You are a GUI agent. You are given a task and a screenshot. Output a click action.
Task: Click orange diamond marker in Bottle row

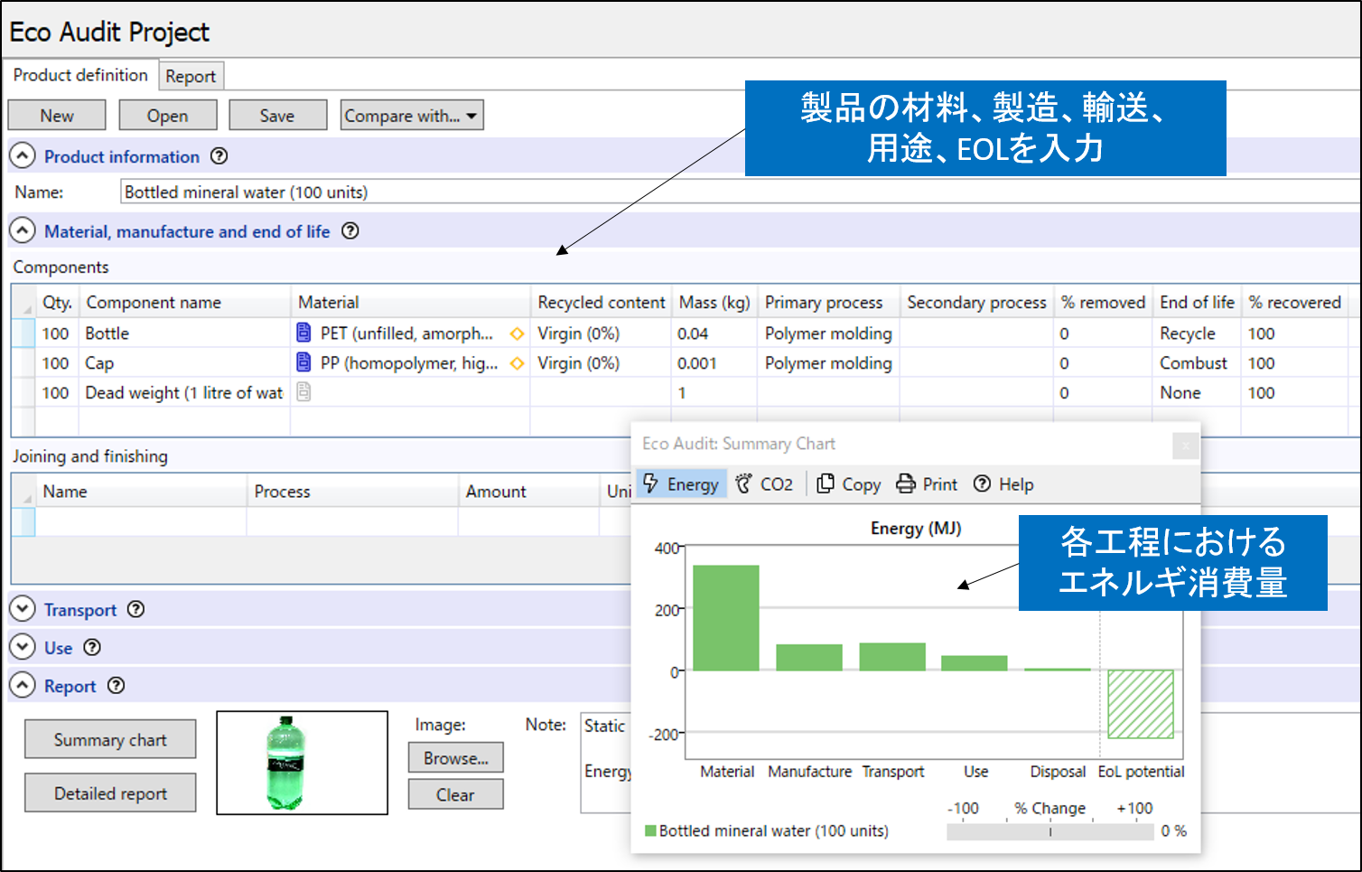click(x=518, y=333)
